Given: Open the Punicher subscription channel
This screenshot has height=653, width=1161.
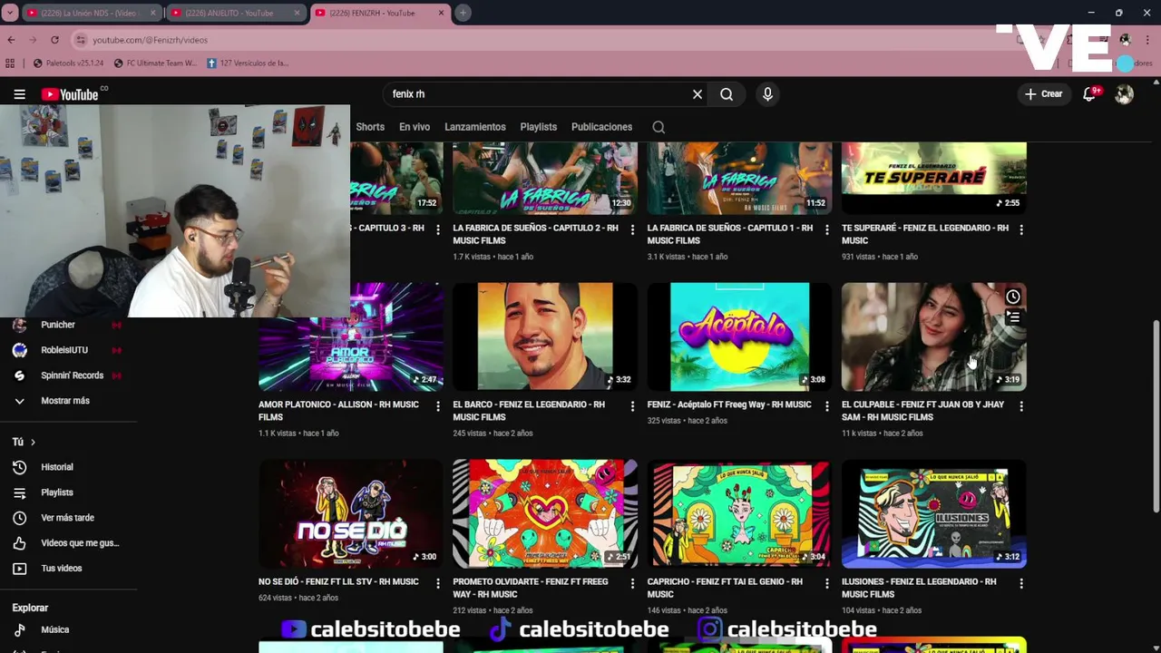Looking at the screenshot, I should pos(58,325).
